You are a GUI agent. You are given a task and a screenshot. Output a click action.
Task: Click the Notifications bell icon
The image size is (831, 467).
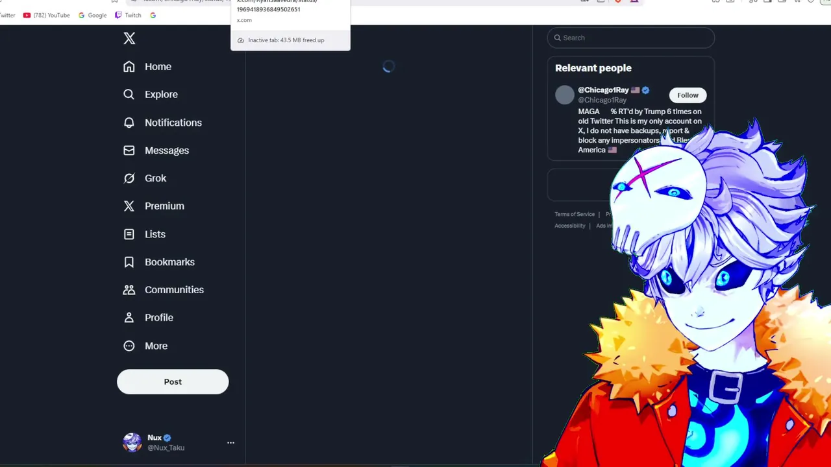tap(129, 122)
